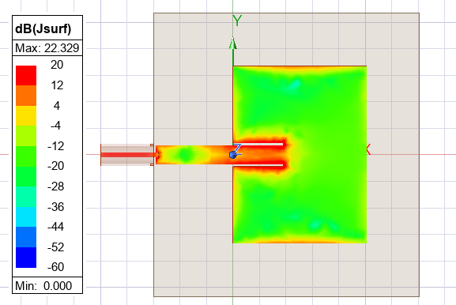Click the red color band in legend

(x=26, y=75)
